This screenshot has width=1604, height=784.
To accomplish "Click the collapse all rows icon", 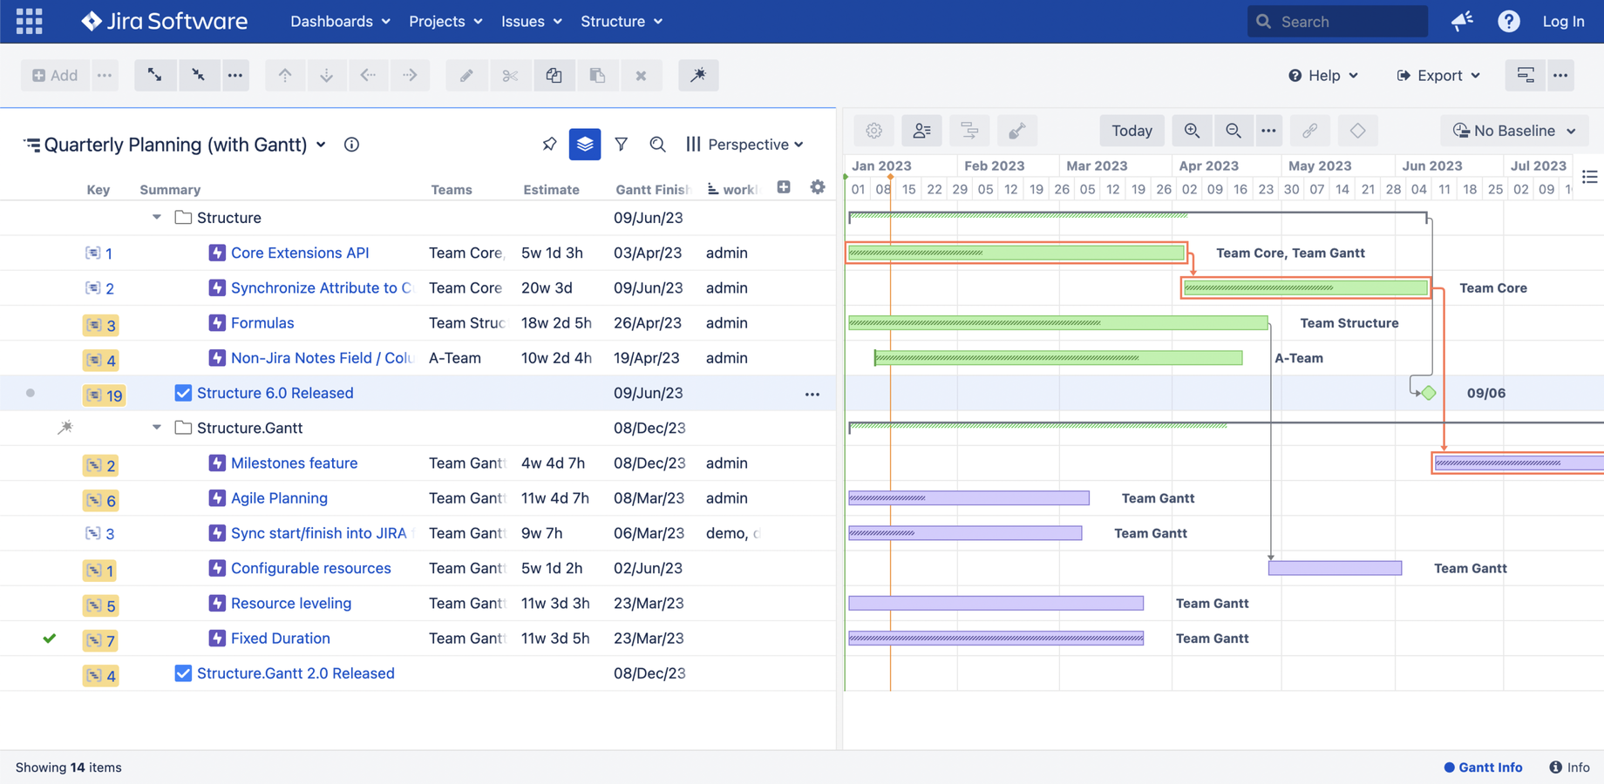I will (x=198, y=75).
